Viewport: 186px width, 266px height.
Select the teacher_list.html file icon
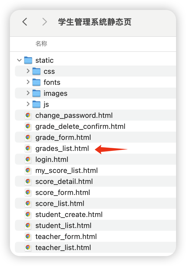coord(28,248)
